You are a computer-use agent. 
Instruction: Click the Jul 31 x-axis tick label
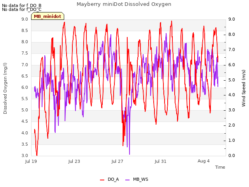161,161
